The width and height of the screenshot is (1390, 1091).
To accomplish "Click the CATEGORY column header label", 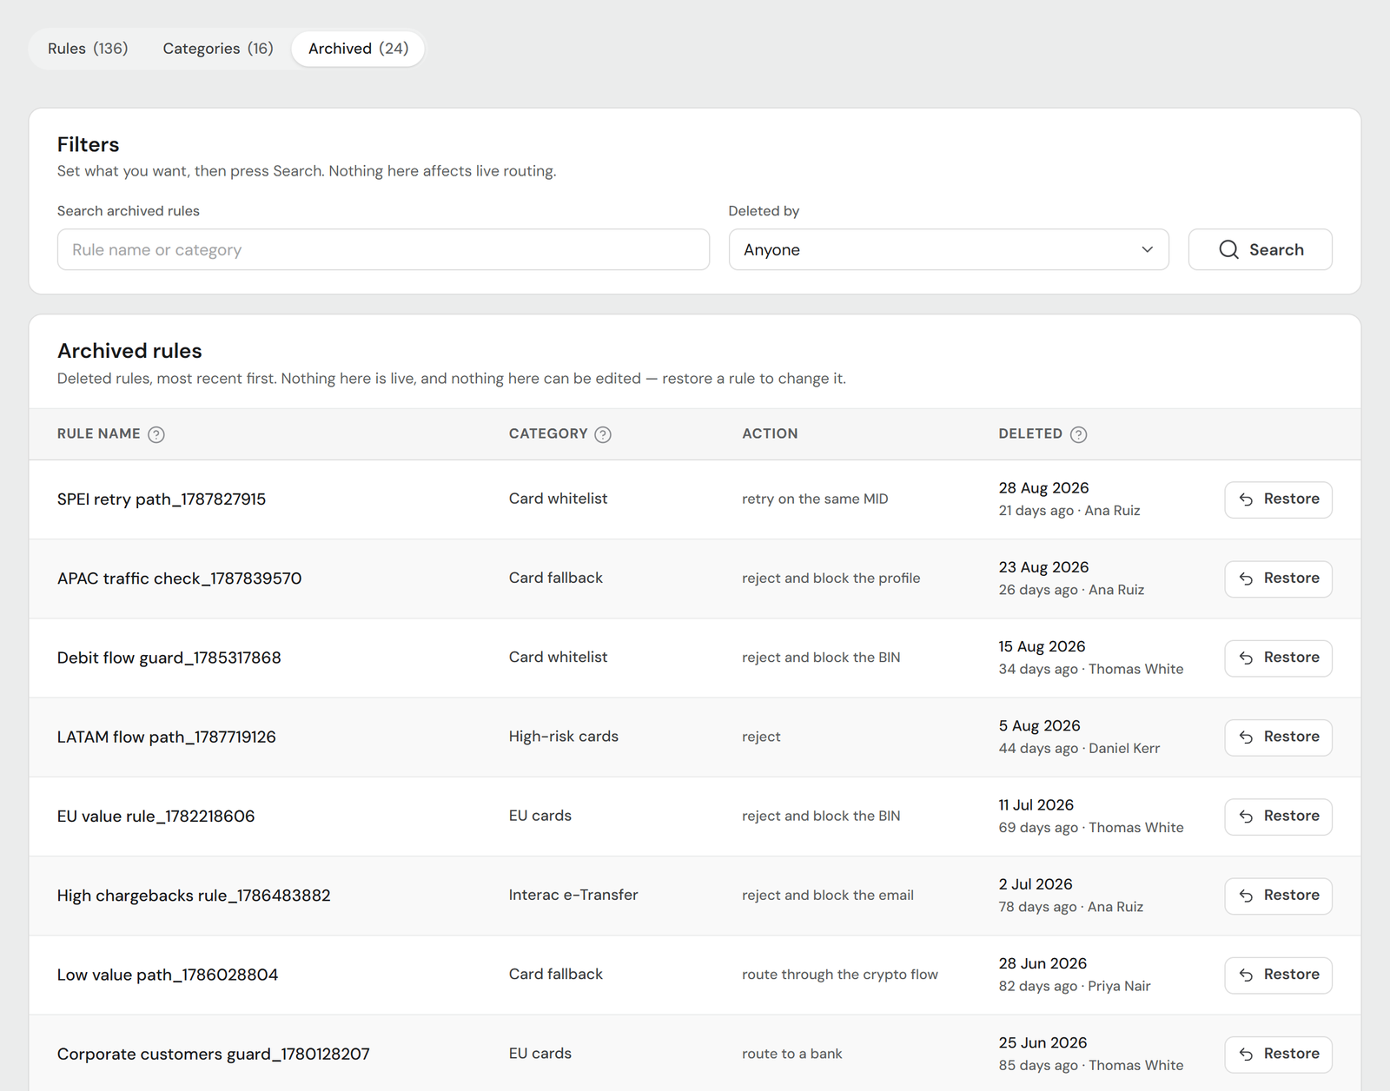I will coord(548,433).
